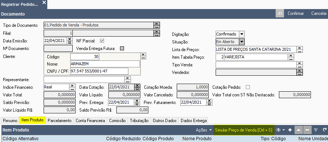328x142 pixels.
Task: Click the Cancelar button
Action: point(319,13)
